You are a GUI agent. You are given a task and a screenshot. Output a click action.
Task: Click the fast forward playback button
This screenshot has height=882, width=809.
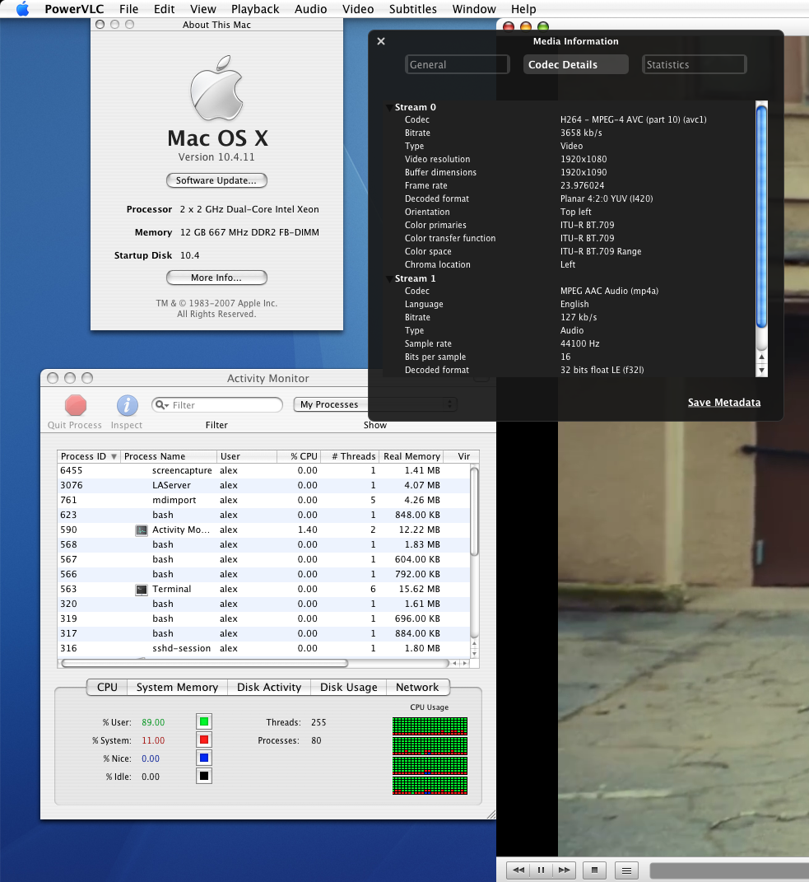(564, 870)
